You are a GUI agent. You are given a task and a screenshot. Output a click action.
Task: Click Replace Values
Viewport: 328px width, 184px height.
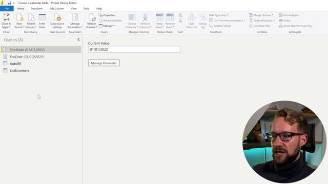coord(220,26)
